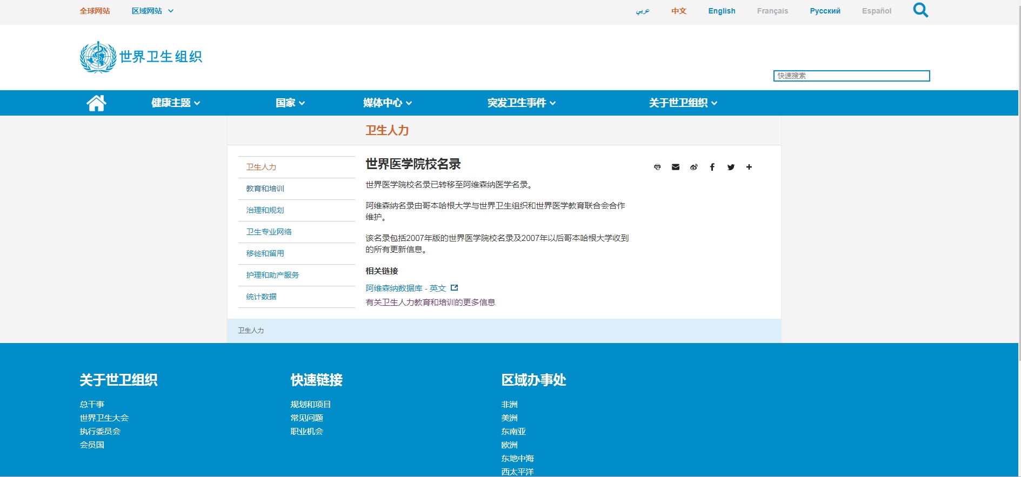
Task: Click external link icon beside 阿维森纳数据库
Action: [455, 288]
